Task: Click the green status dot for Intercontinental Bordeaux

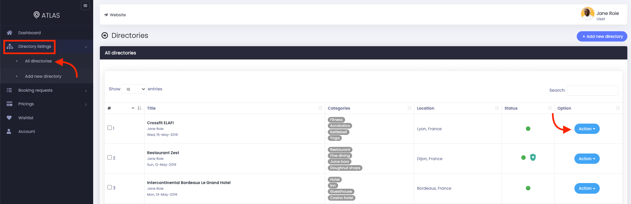Action: tap(528, 188)
